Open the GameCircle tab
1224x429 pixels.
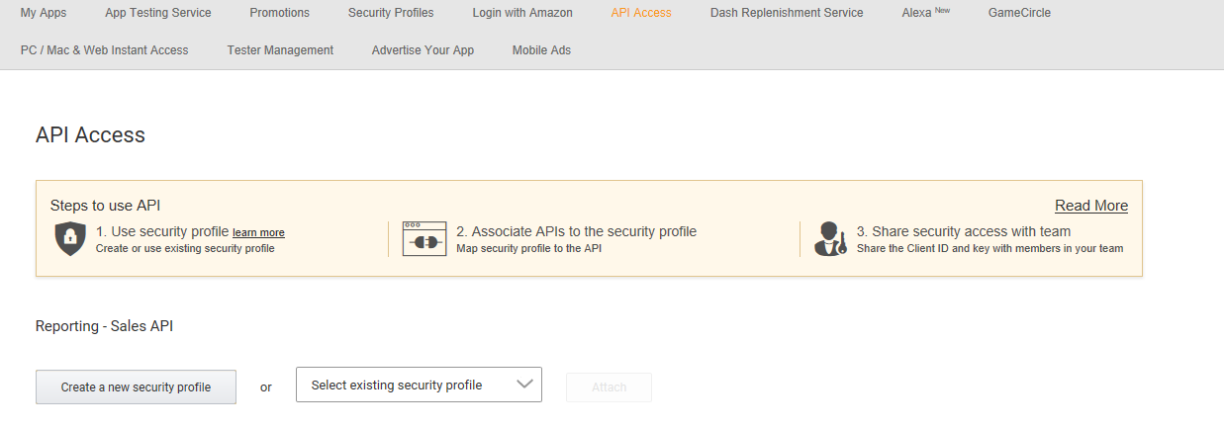(x=1019, y=13)
